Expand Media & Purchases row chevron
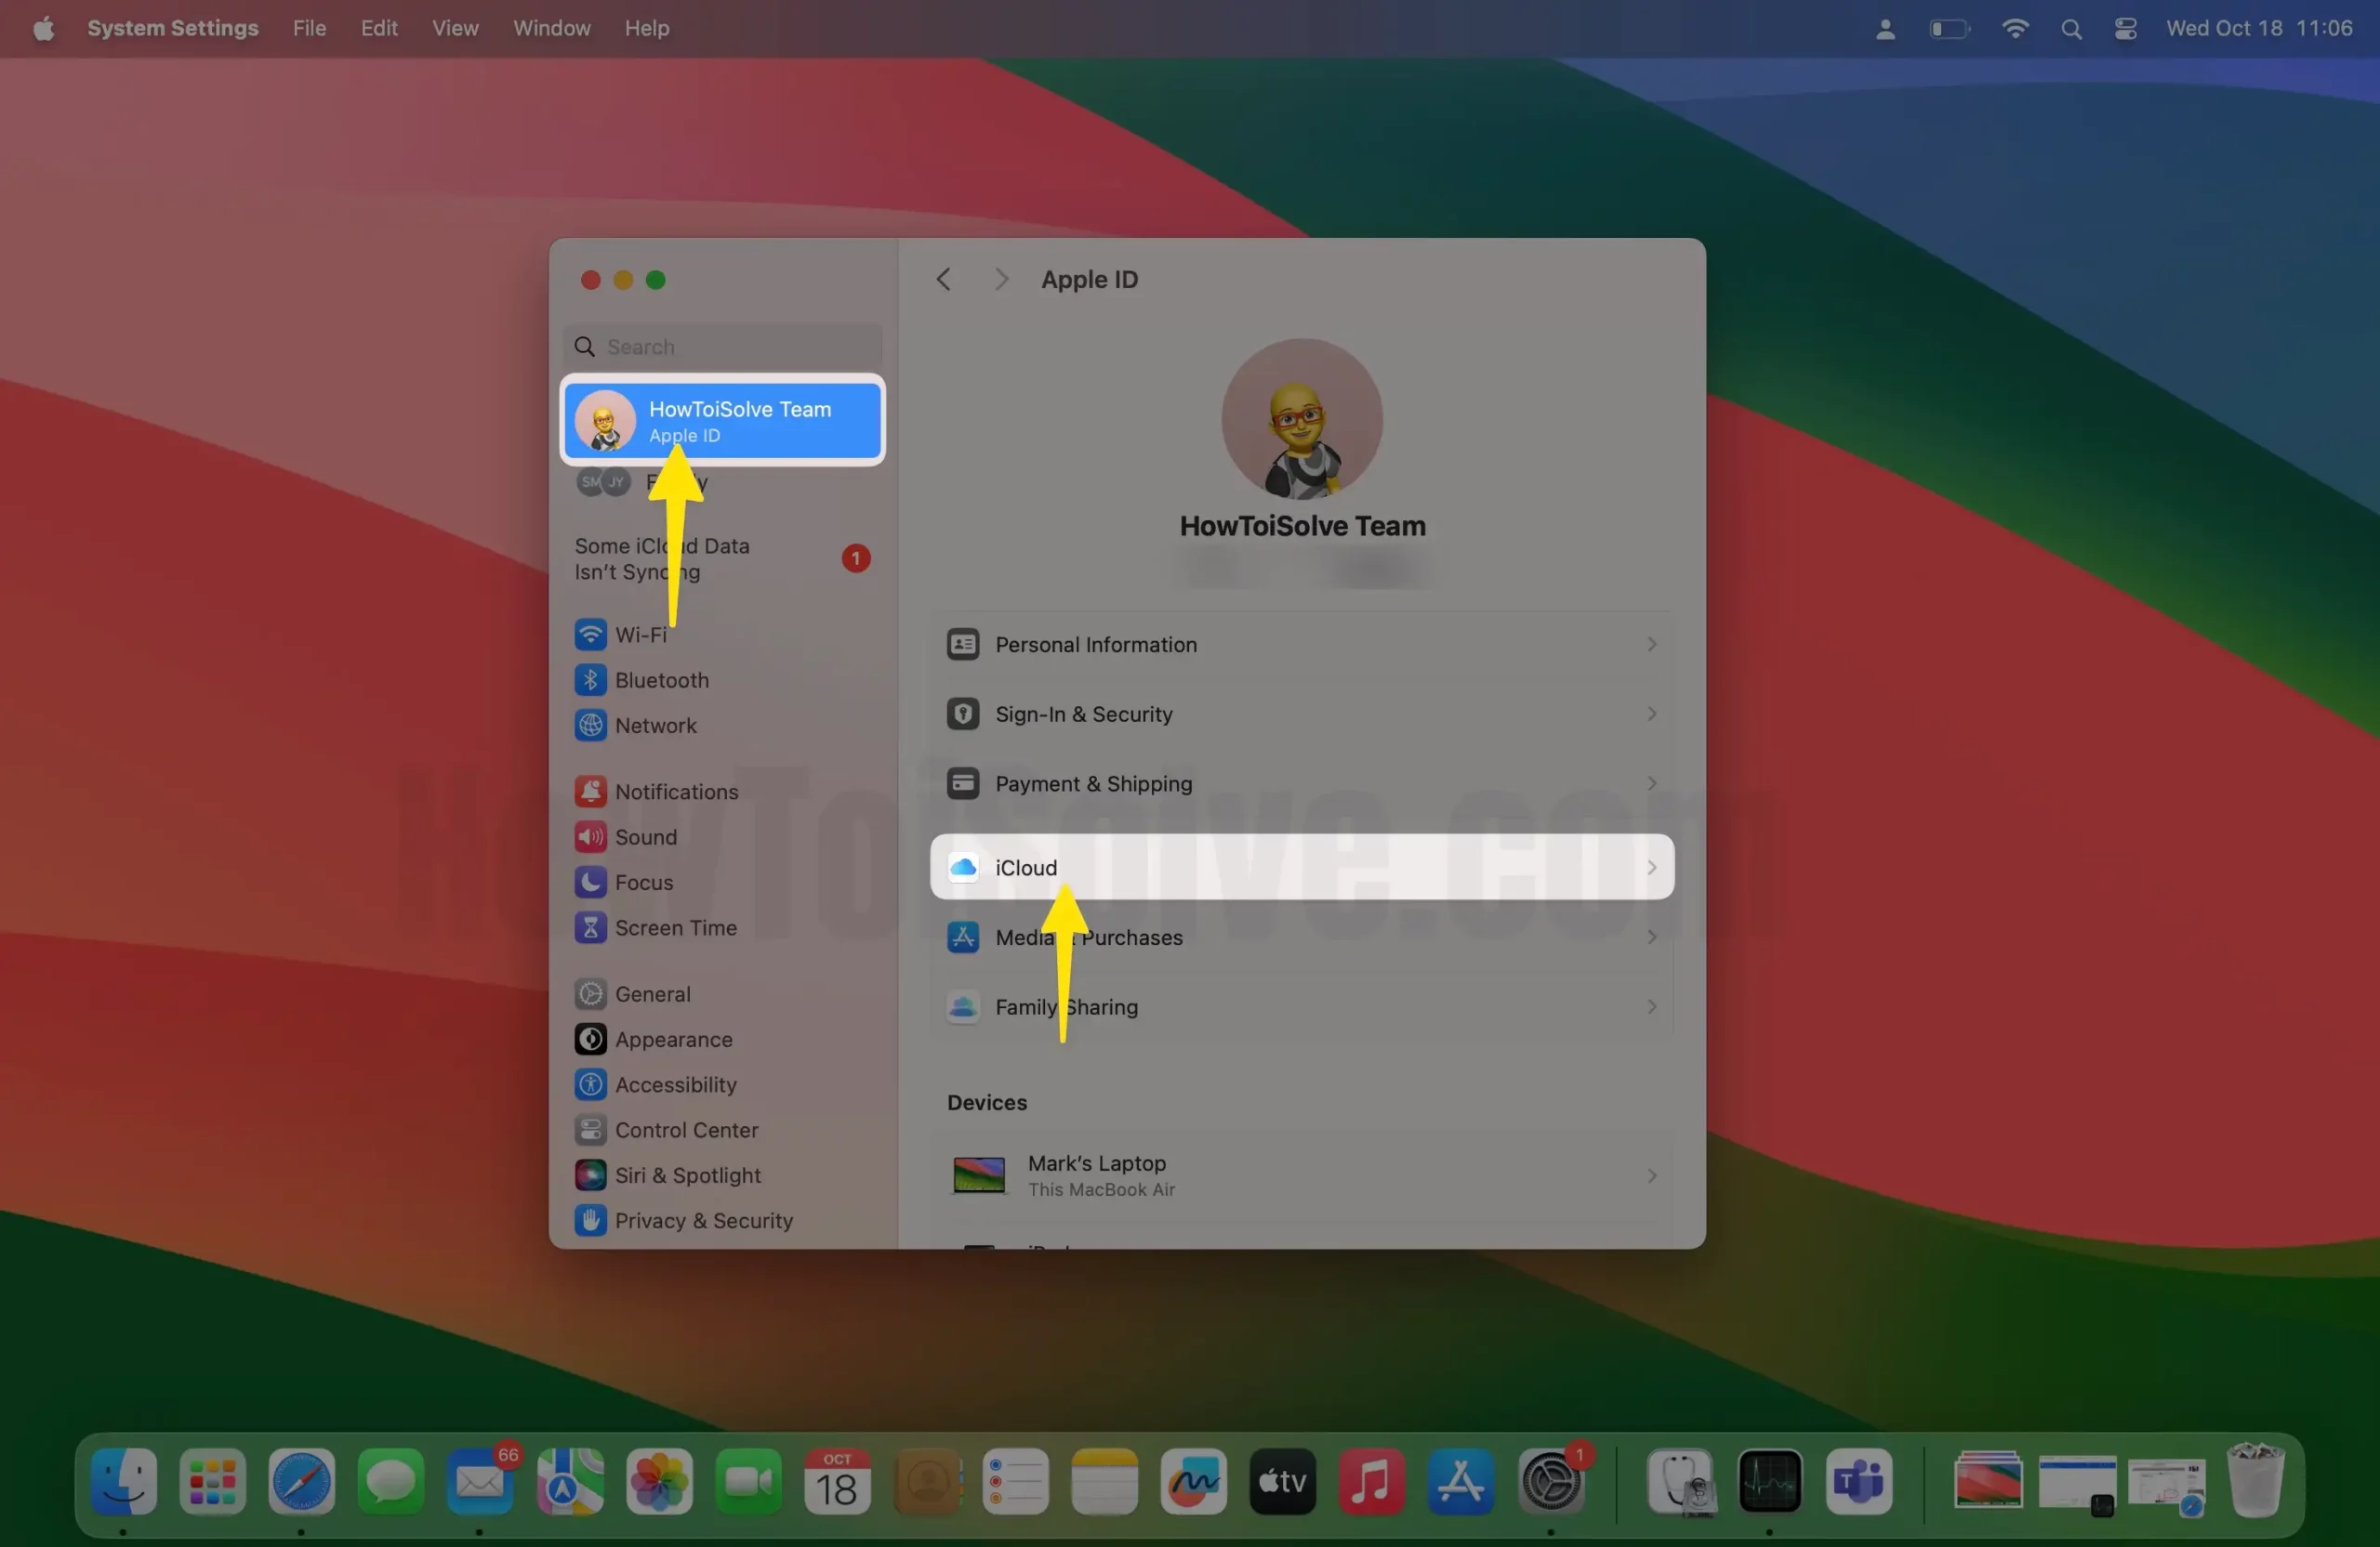The height and width of the screenshot is (1547, 2380). [x=1652, y=937]
